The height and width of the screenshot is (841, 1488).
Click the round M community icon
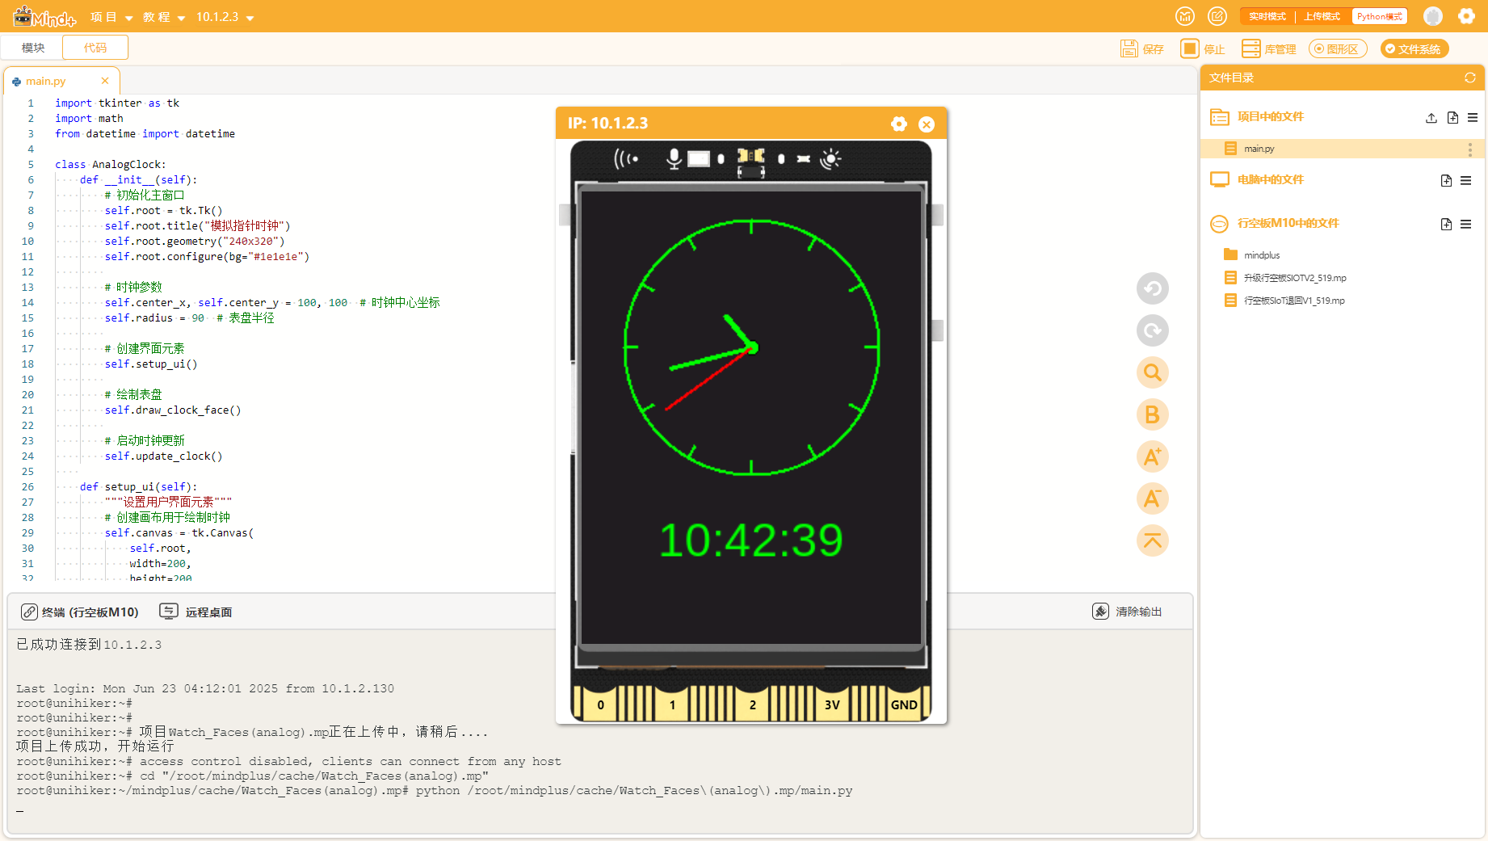tap(1185, 16)
